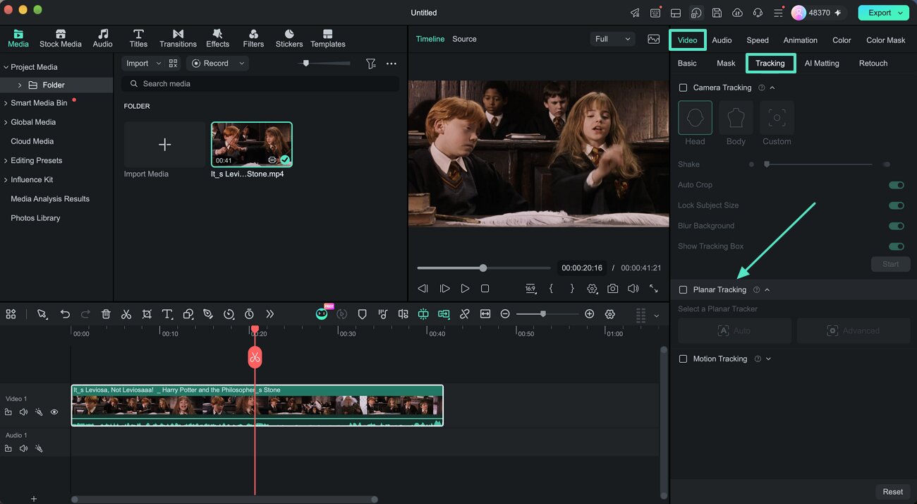Click the delete trash icon in timeline toolbar
The image size is (917, 504).
click(x=106, y=314)
